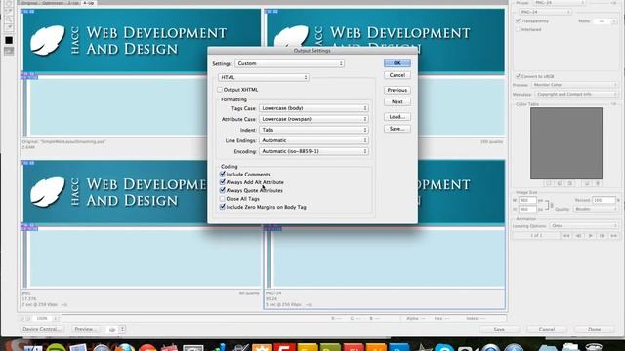
Task: Click the color table gray preview area
Action: pos(566,143)
